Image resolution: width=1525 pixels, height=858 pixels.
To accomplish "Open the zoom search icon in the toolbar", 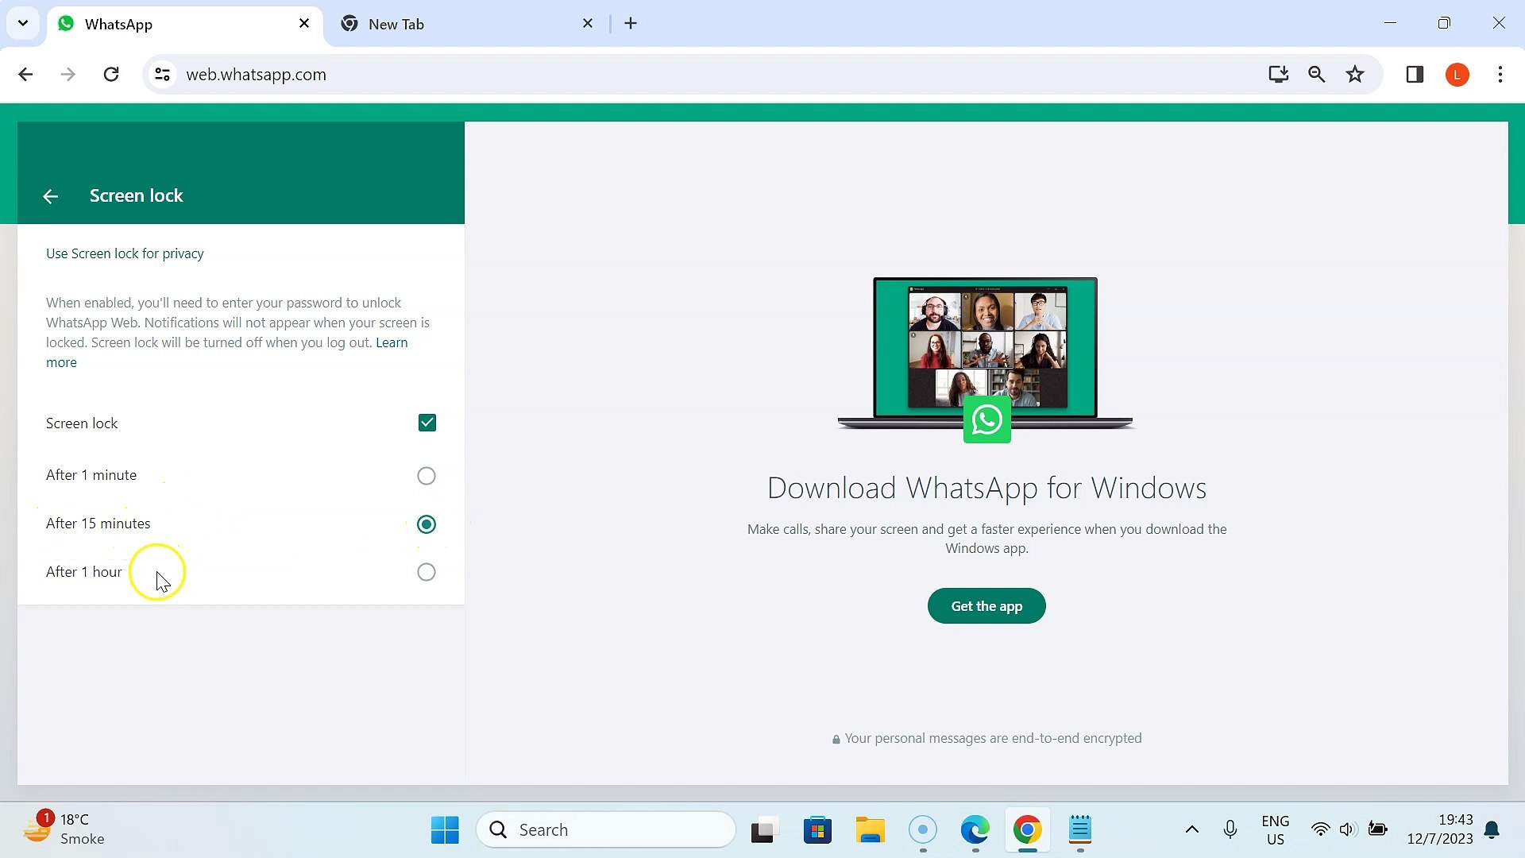I will (1317, 74).
